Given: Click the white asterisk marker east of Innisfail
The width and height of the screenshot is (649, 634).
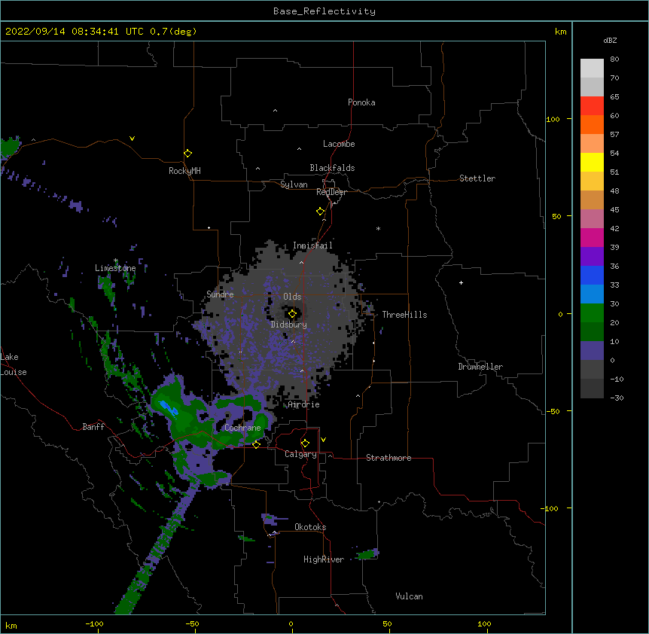Looking at the screenshot, I should [x=378, y=229].
